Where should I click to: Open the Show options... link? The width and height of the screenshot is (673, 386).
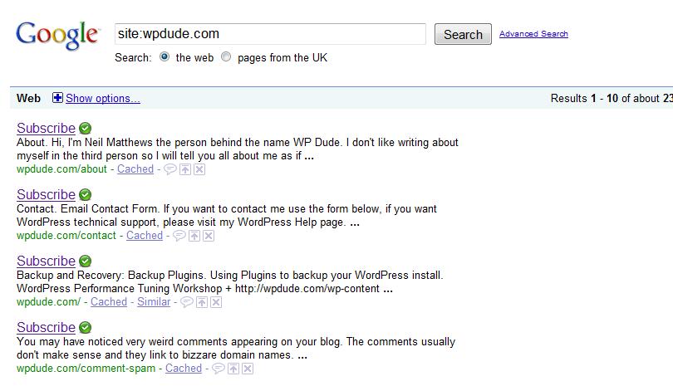[103, 98]
